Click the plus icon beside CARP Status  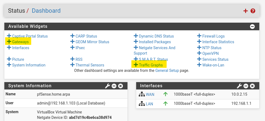(x=72, y=36)
